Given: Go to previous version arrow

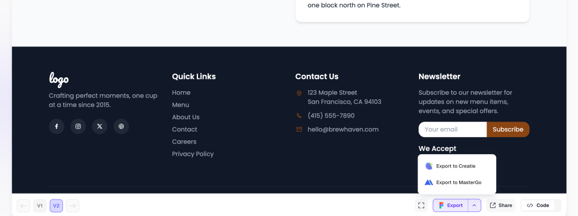Looking at the screenshot, I should coord(23,206).
